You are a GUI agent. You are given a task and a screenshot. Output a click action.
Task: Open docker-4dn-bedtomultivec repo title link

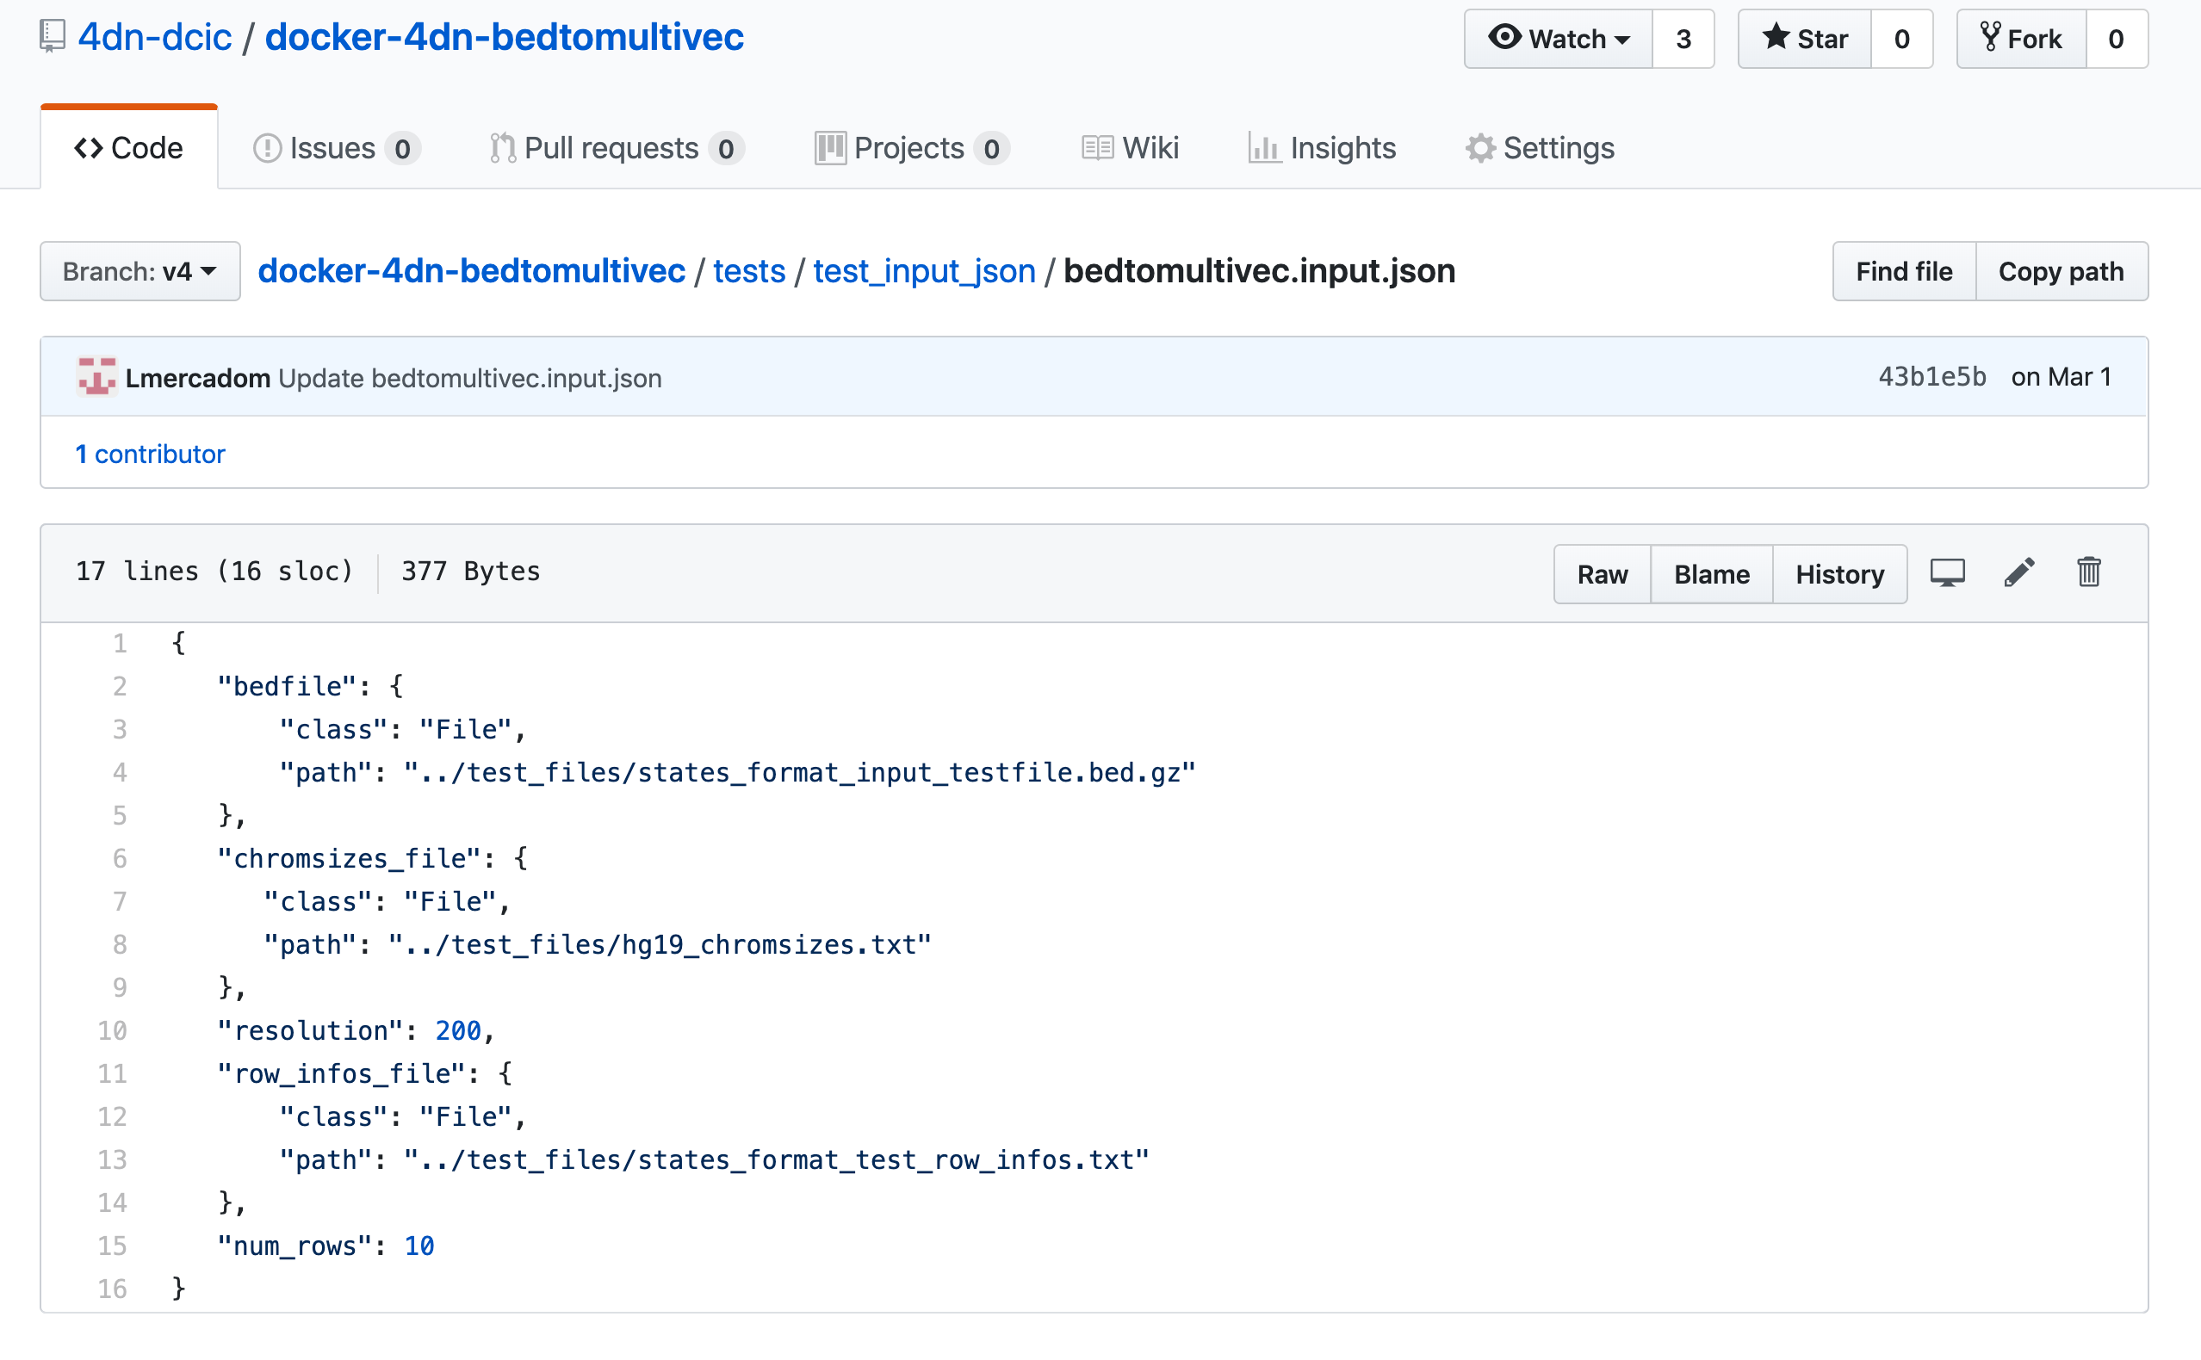point(504,37)
